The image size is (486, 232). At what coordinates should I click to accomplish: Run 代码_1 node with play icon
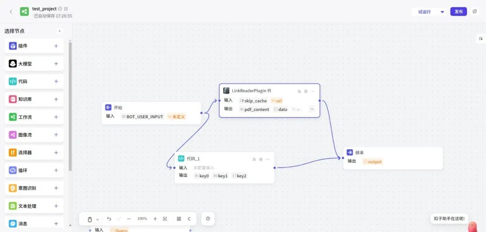tap(261, 159)
